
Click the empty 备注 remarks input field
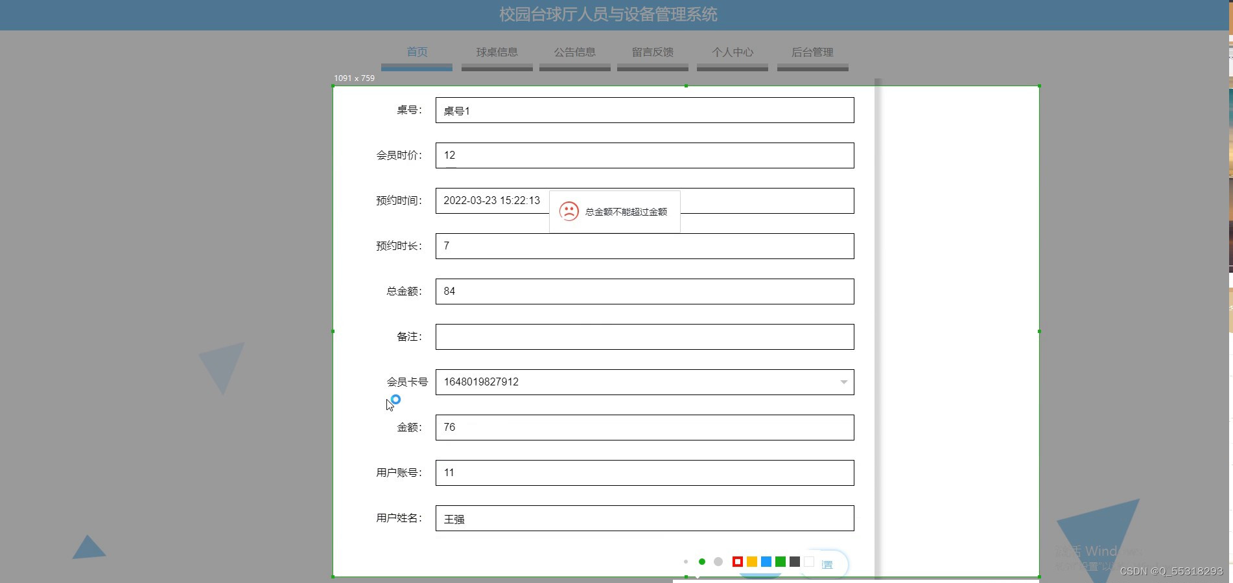point(644,336)
